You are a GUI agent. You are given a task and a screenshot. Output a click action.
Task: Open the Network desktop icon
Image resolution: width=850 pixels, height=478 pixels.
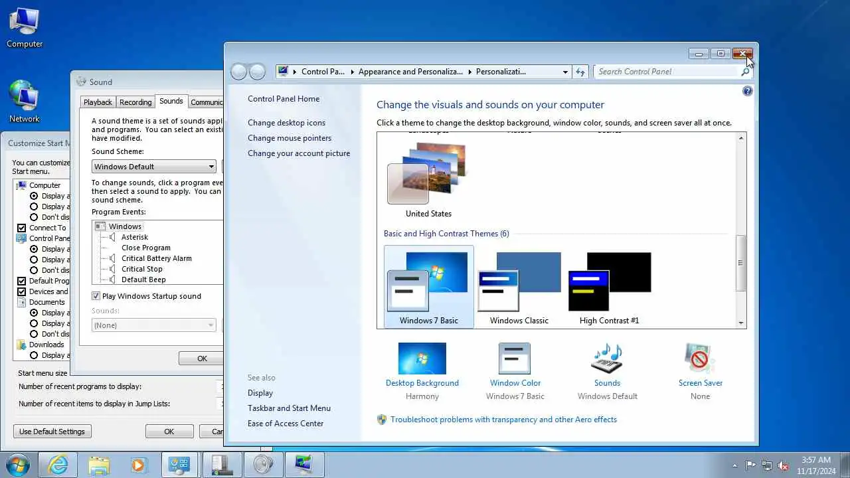[x=25, y=102]
